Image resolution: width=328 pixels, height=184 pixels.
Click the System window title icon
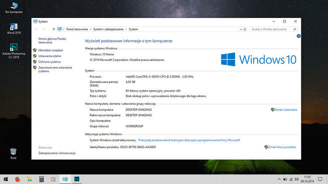coord(35,21)
